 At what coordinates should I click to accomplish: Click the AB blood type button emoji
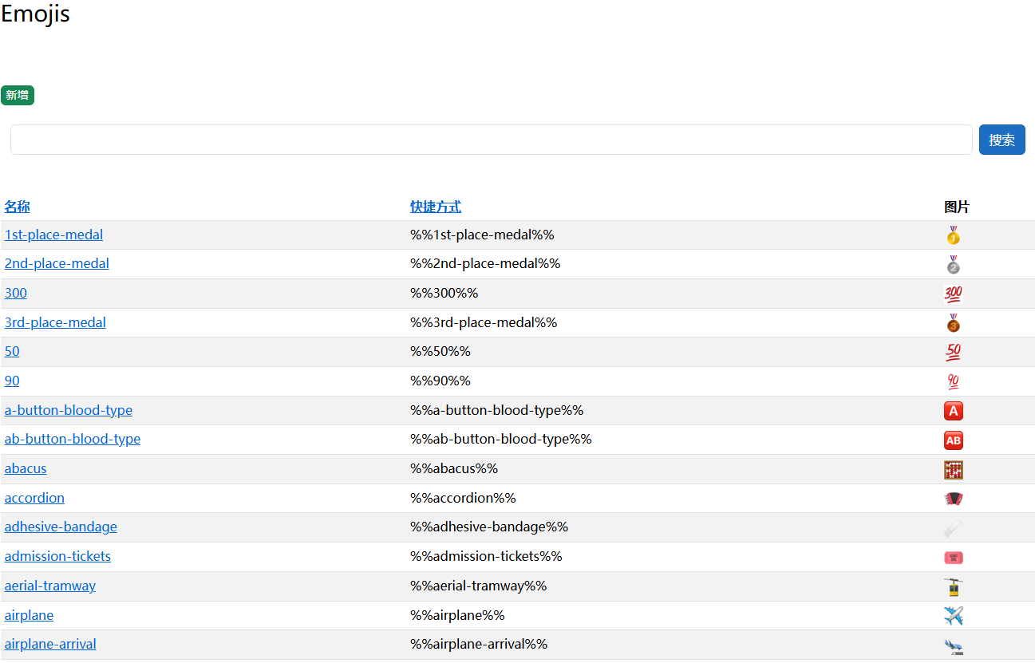953,440
